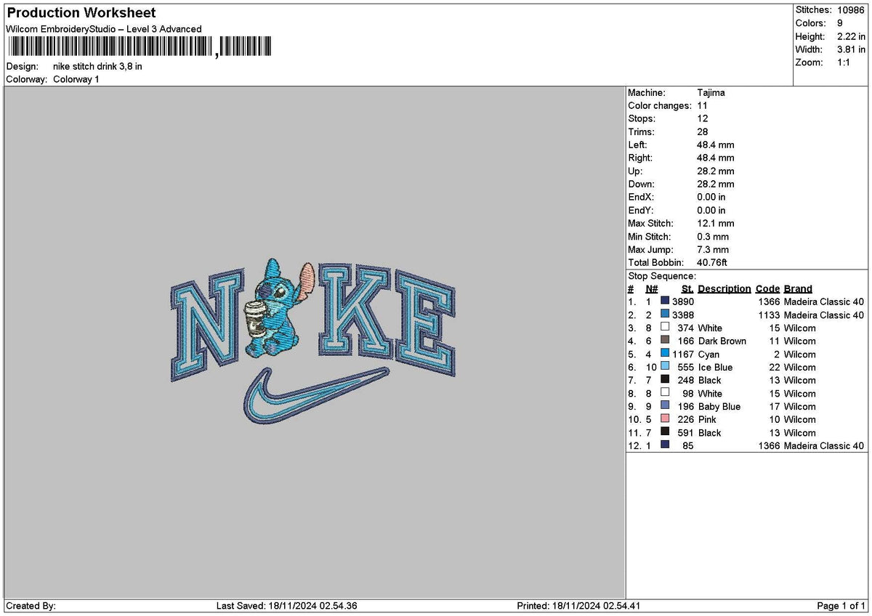Click the 'Brand' column header
The height and width of the screenshot is (616, 872).
pyautogui.click(x=798, y=288)
